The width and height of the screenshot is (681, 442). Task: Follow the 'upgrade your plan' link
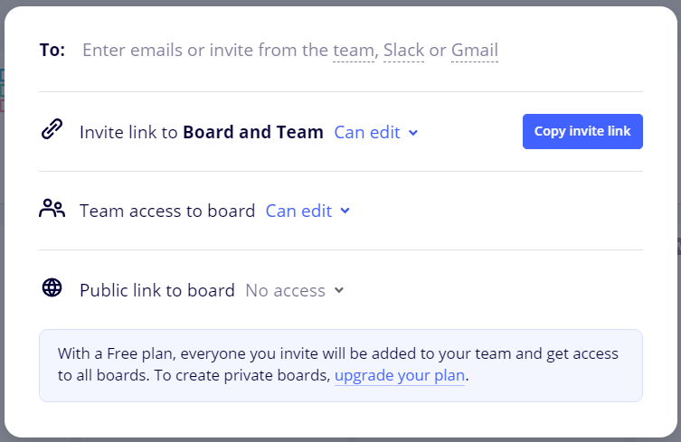click(x=400, y=375)
